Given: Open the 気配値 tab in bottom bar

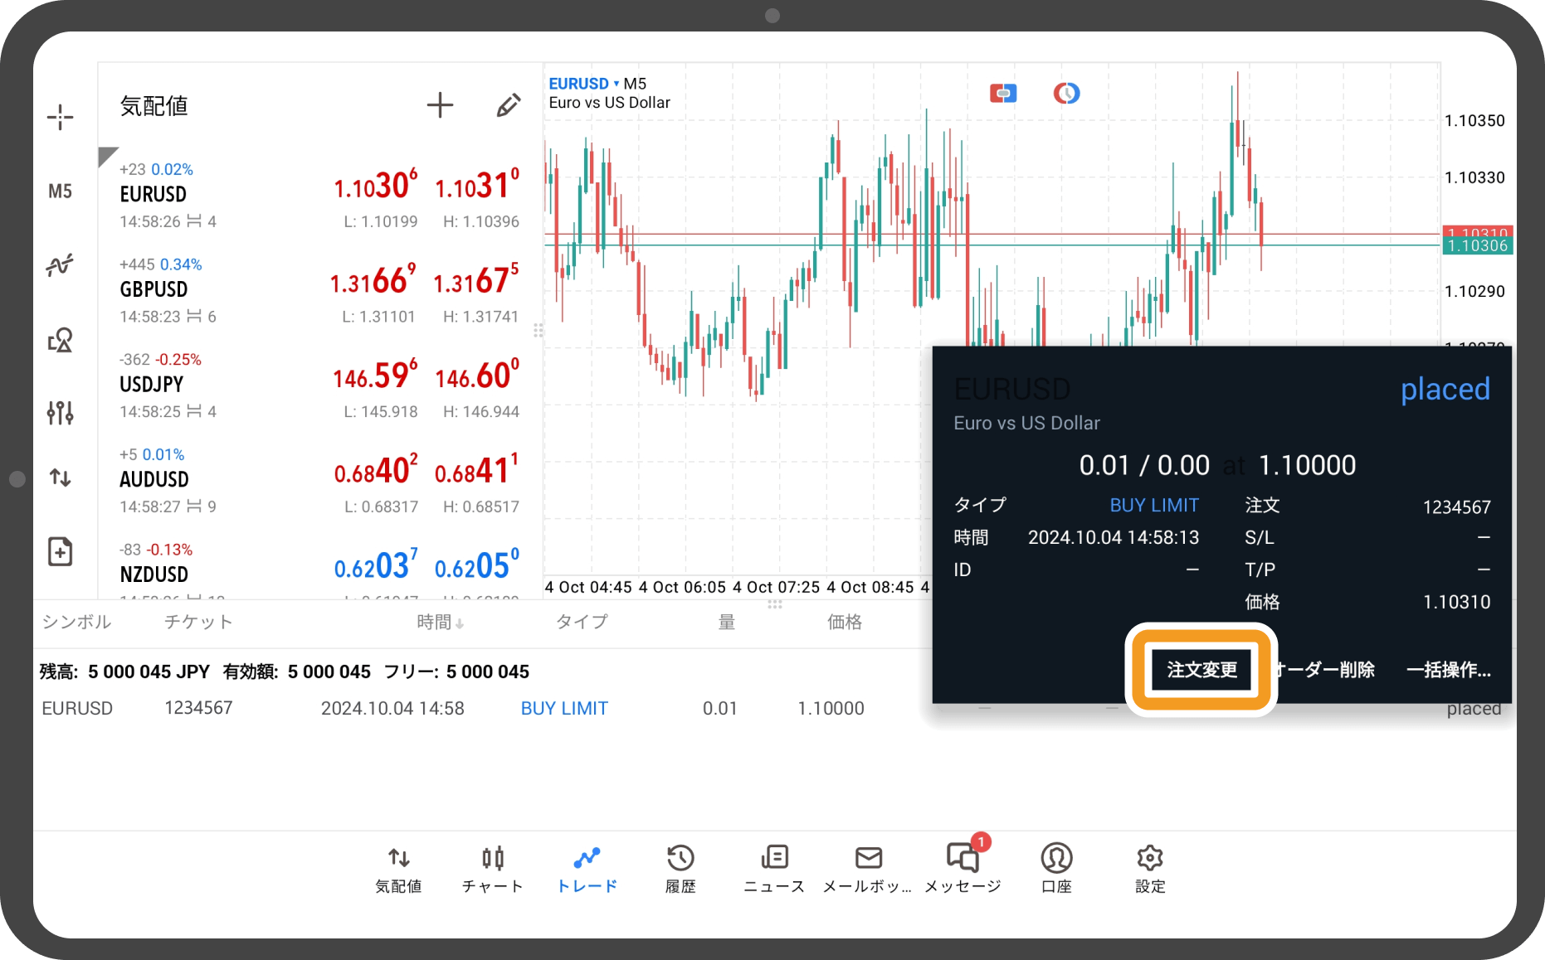Looking at the screenshot, I should (x=398, y=870).
